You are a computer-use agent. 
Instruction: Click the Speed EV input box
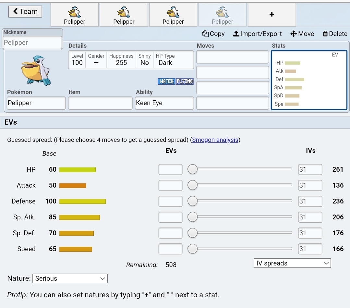pyautogui.click(x=170, y=249)
